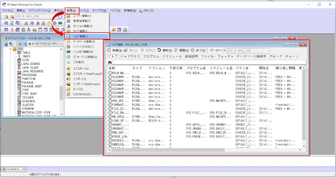The width and height of the screenshot is (336, 178).
Task: Click the table icon in the object toolbar
Action: point(6,30)
